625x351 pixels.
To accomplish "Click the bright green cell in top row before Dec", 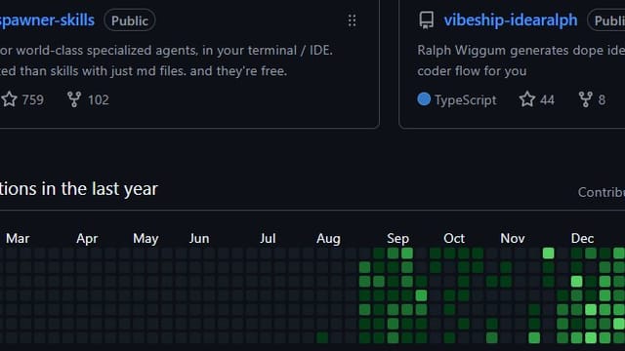I will 549,253.
